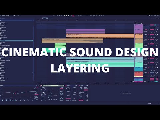Click the Utility Mute button
160x120 pixels.
tap(73, 100)
